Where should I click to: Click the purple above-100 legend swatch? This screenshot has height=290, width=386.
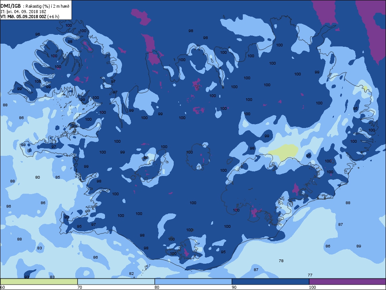click(x=347, y=281)
